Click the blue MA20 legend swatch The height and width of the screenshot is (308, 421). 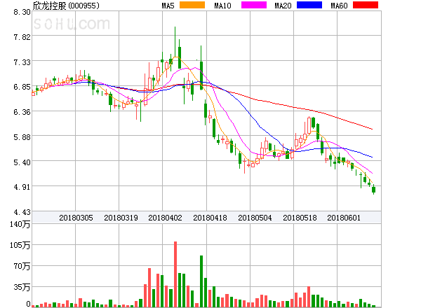[309, 5]
